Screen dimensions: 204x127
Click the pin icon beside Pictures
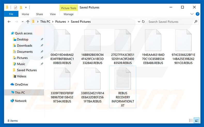[42, 58]
